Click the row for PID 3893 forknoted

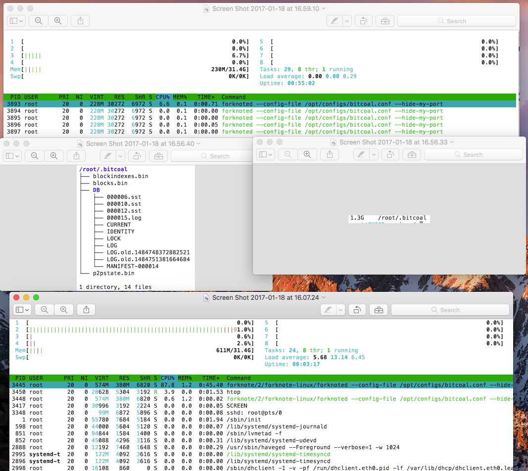click(x=260, y=104)
